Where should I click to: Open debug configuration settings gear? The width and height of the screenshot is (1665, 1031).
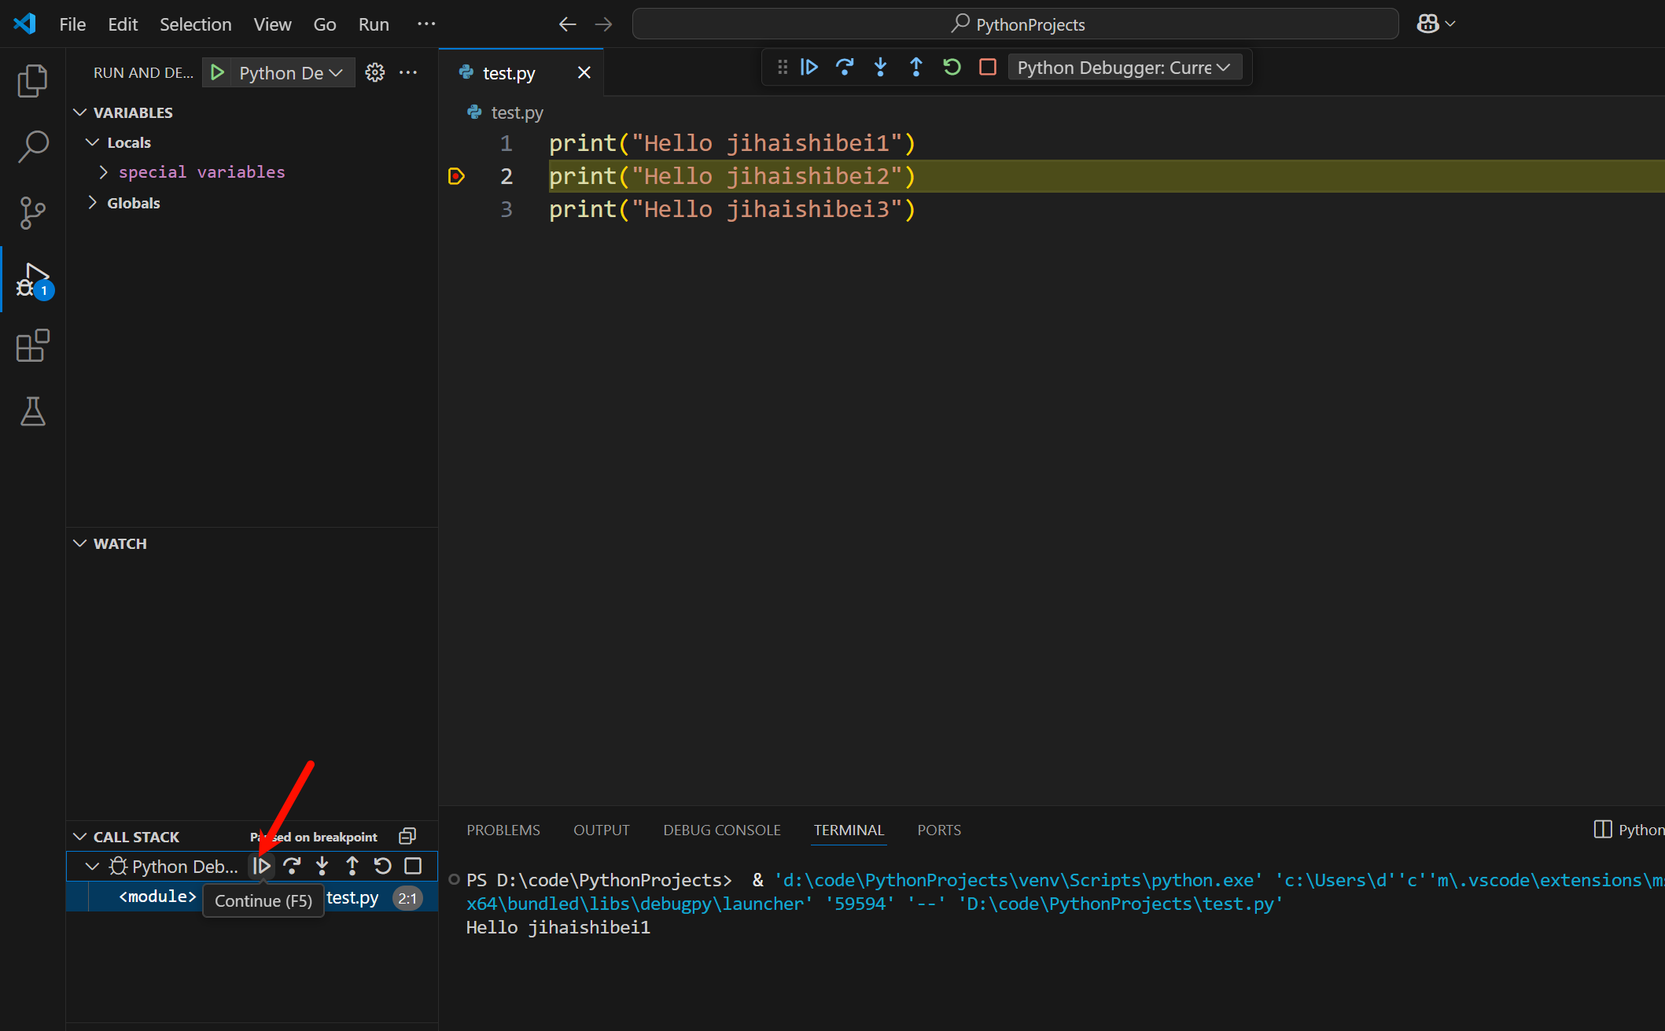click(375, 72)
